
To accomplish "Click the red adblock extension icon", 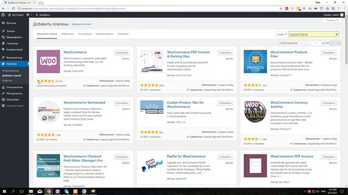I will 287,9.
